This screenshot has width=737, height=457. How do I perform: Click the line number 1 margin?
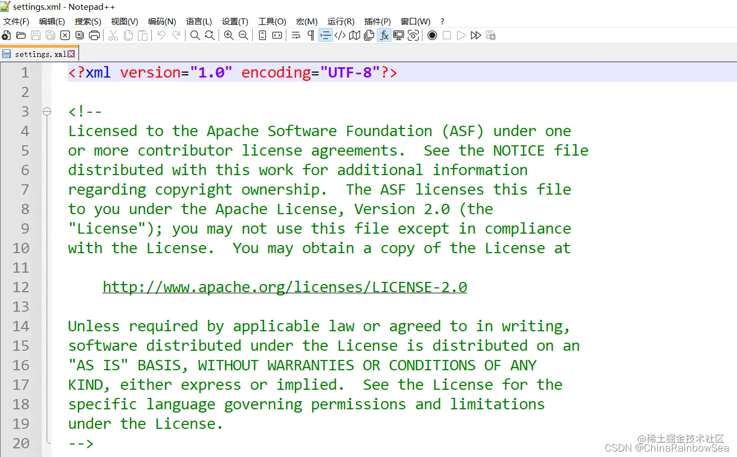(25, 73)
